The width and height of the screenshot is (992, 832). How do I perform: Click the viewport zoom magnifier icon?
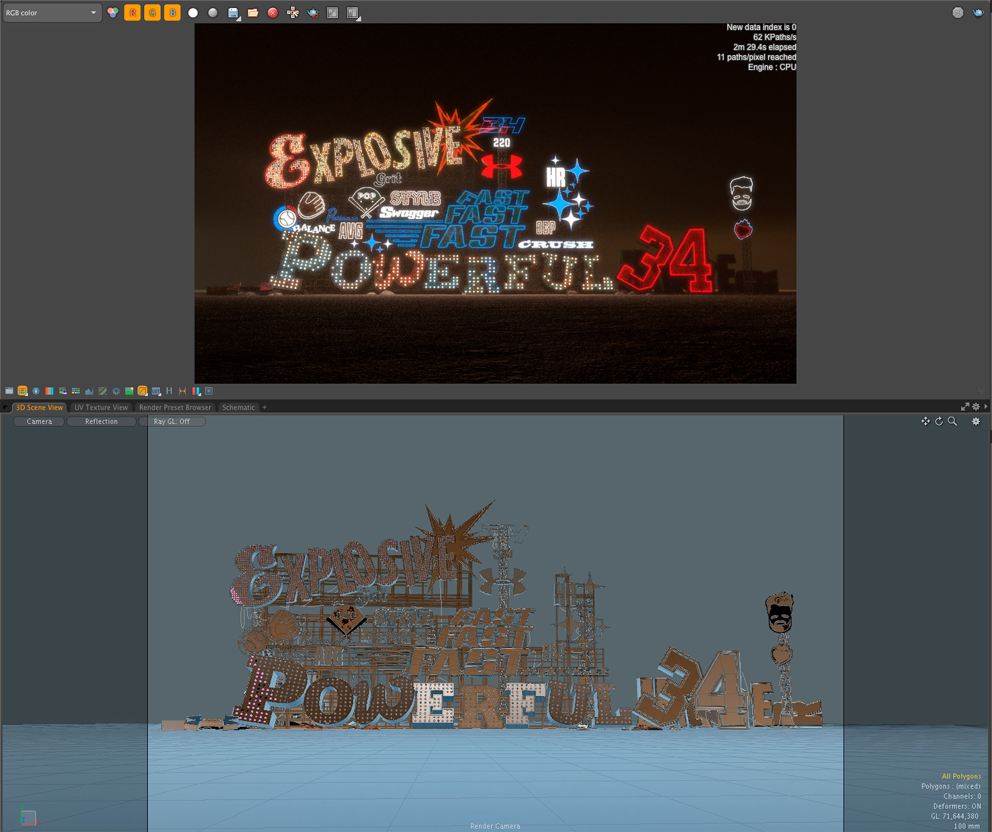[x=952, y=421]
